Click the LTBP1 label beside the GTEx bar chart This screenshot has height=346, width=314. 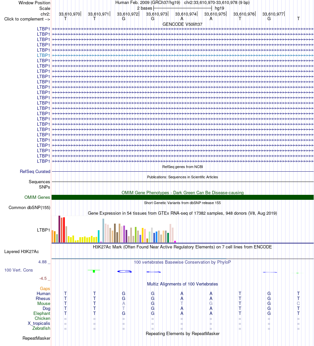[x=43, y=230]
